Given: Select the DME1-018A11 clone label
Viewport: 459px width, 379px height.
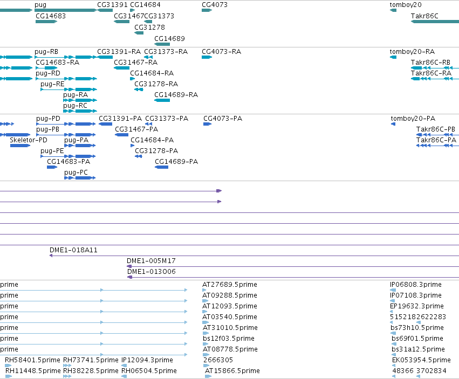Looking at the screenshot, I should (x=73, y=250).
